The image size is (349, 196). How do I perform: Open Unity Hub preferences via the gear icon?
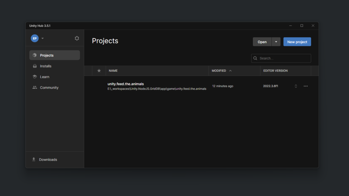(x=77, y=38)
